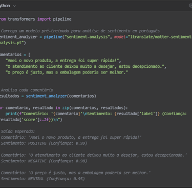Viewport: 192px width, 188px height.
Task: Click the string 'O preço é justo'
Action: (x=67, y=72)
